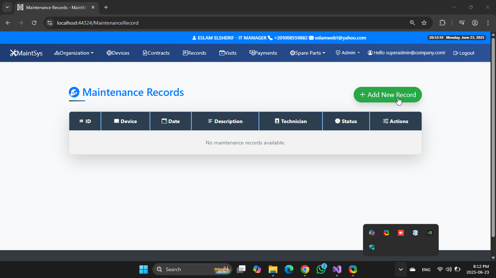Open the zoom magnifier icon in address bar
This screenshot has height=278, width=496.
click(x=412, y=23)
